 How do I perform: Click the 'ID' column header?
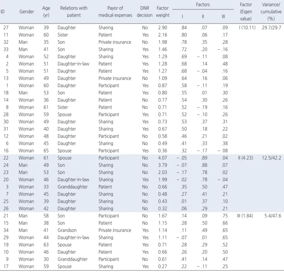click(x=2, y=11)
